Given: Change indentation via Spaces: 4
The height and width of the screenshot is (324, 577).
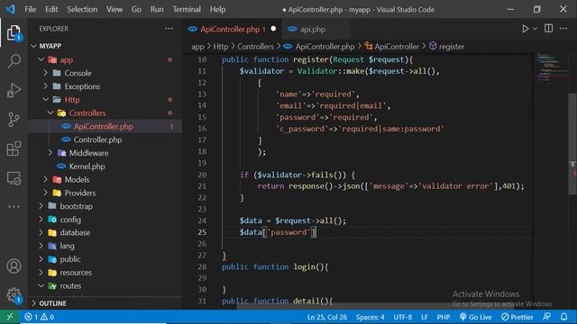Looking at the screenshot, I should pos(370,317).
